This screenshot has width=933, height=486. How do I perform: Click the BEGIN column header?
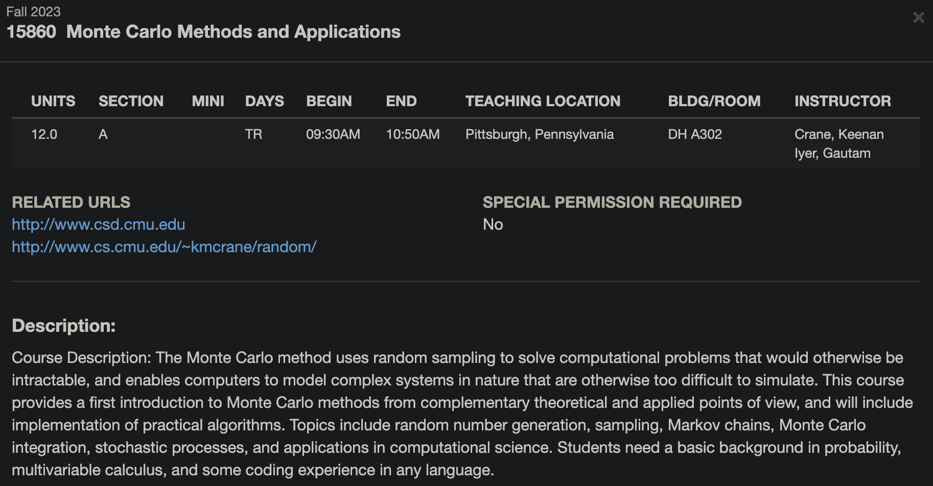pyautogui.click(x=329, y=101)
